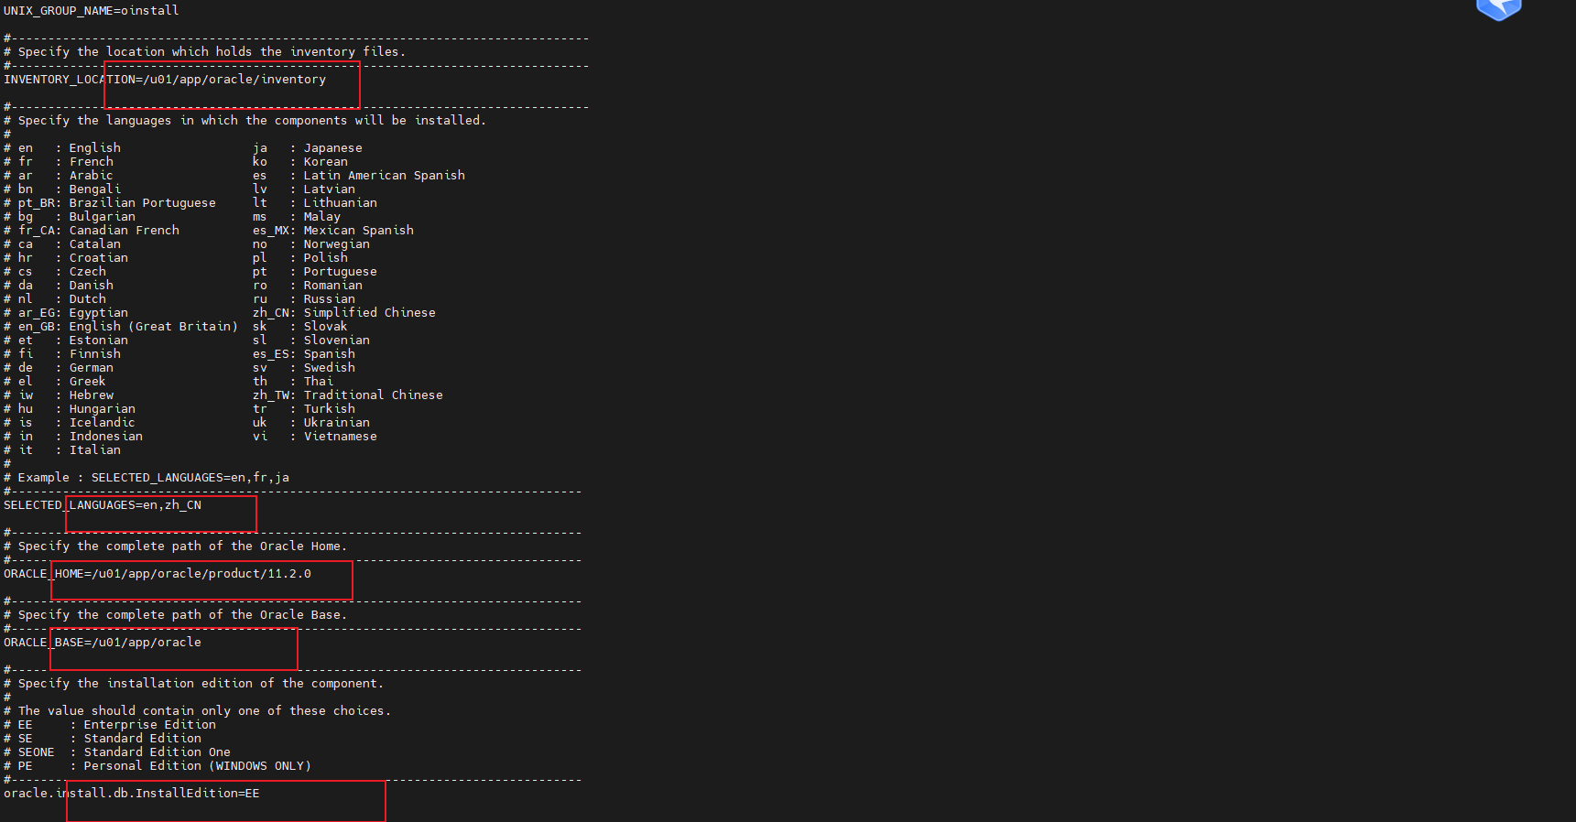Click the 'ru : Russian' entry
The image size is (1576, 822).
pyautogui.click(x=304, y=299)
